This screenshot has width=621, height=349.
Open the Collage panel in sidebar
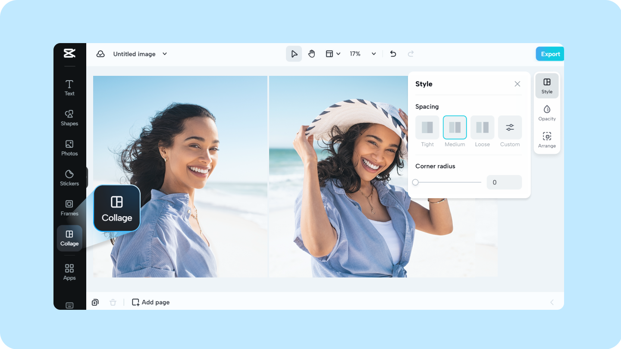click(69, 238)
